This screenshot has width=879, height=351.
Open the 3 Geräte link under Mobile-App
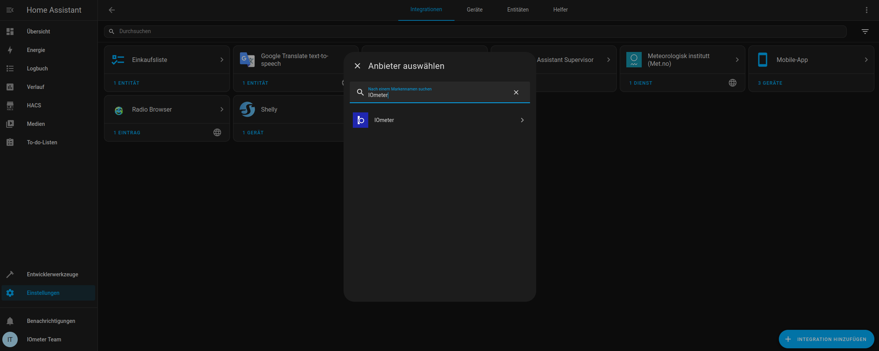pos(770,83)
